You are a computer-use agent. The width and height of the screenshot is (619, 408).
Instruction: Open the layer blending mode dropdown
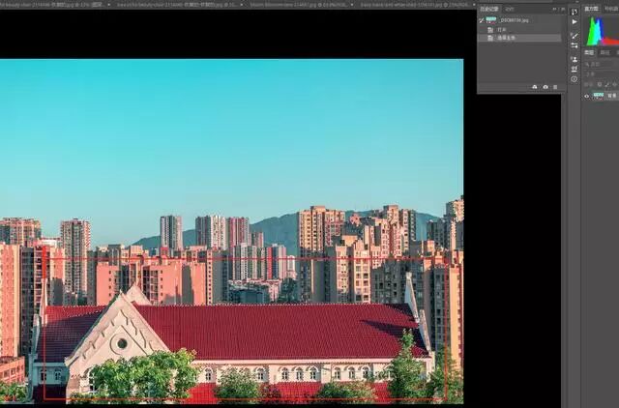[601, 73]
